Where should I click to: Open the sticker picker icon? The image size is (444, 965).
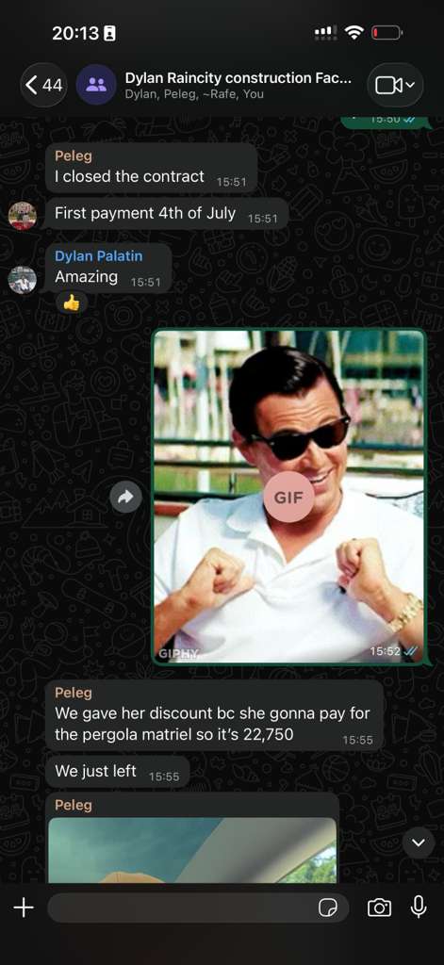(x=328, y=908)
